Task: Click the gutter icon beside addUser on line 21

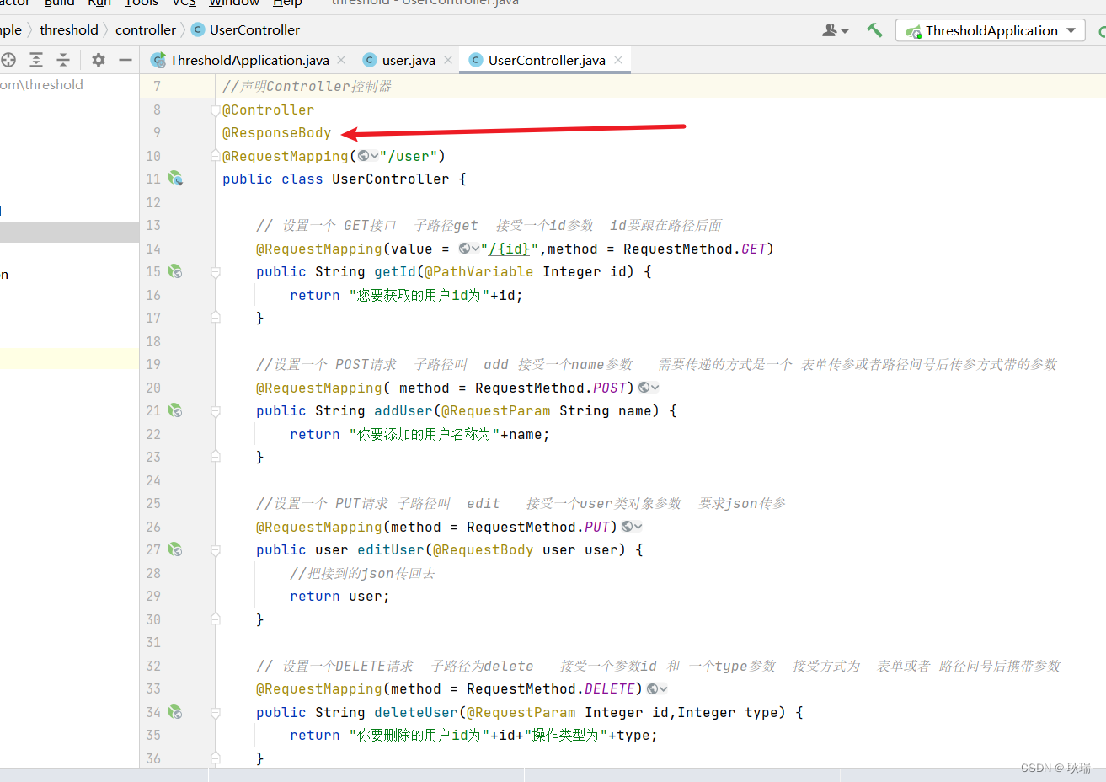Action: pos(174,410)
